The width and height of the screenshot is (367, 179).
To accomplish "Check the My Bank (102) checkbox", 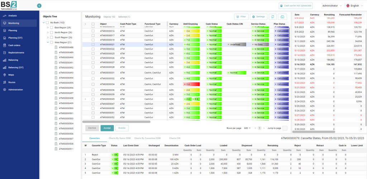I will tap(48, 23).
